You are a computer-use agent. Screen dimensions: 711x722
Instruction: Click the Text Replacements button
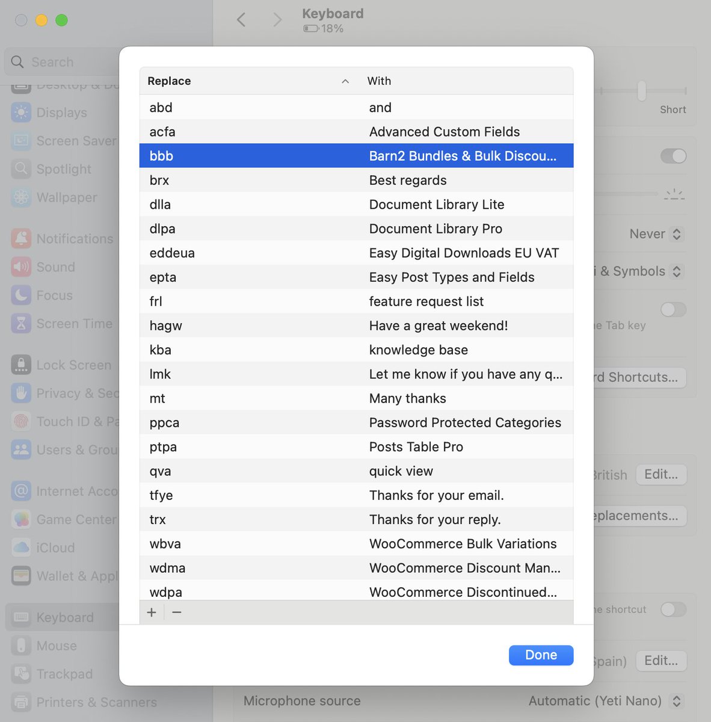640,516
